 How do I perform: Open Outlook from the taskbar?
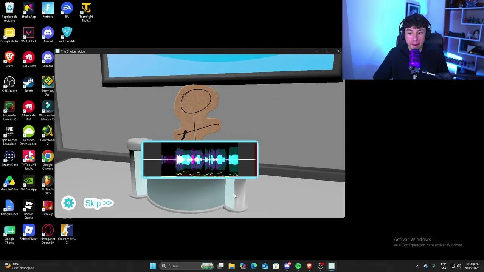(265, 266)
